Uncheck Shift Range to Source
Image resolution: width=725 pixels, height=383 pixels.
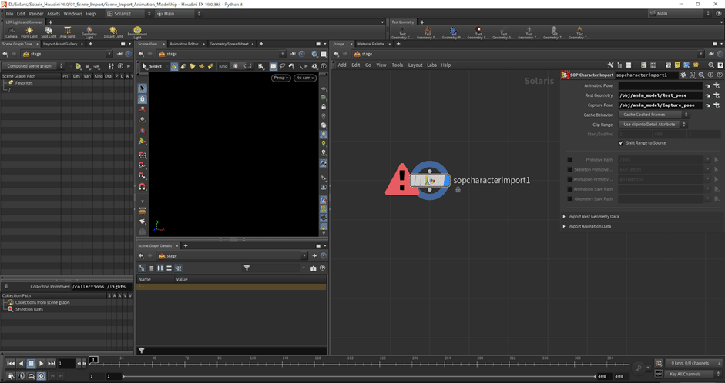[621, 143]
